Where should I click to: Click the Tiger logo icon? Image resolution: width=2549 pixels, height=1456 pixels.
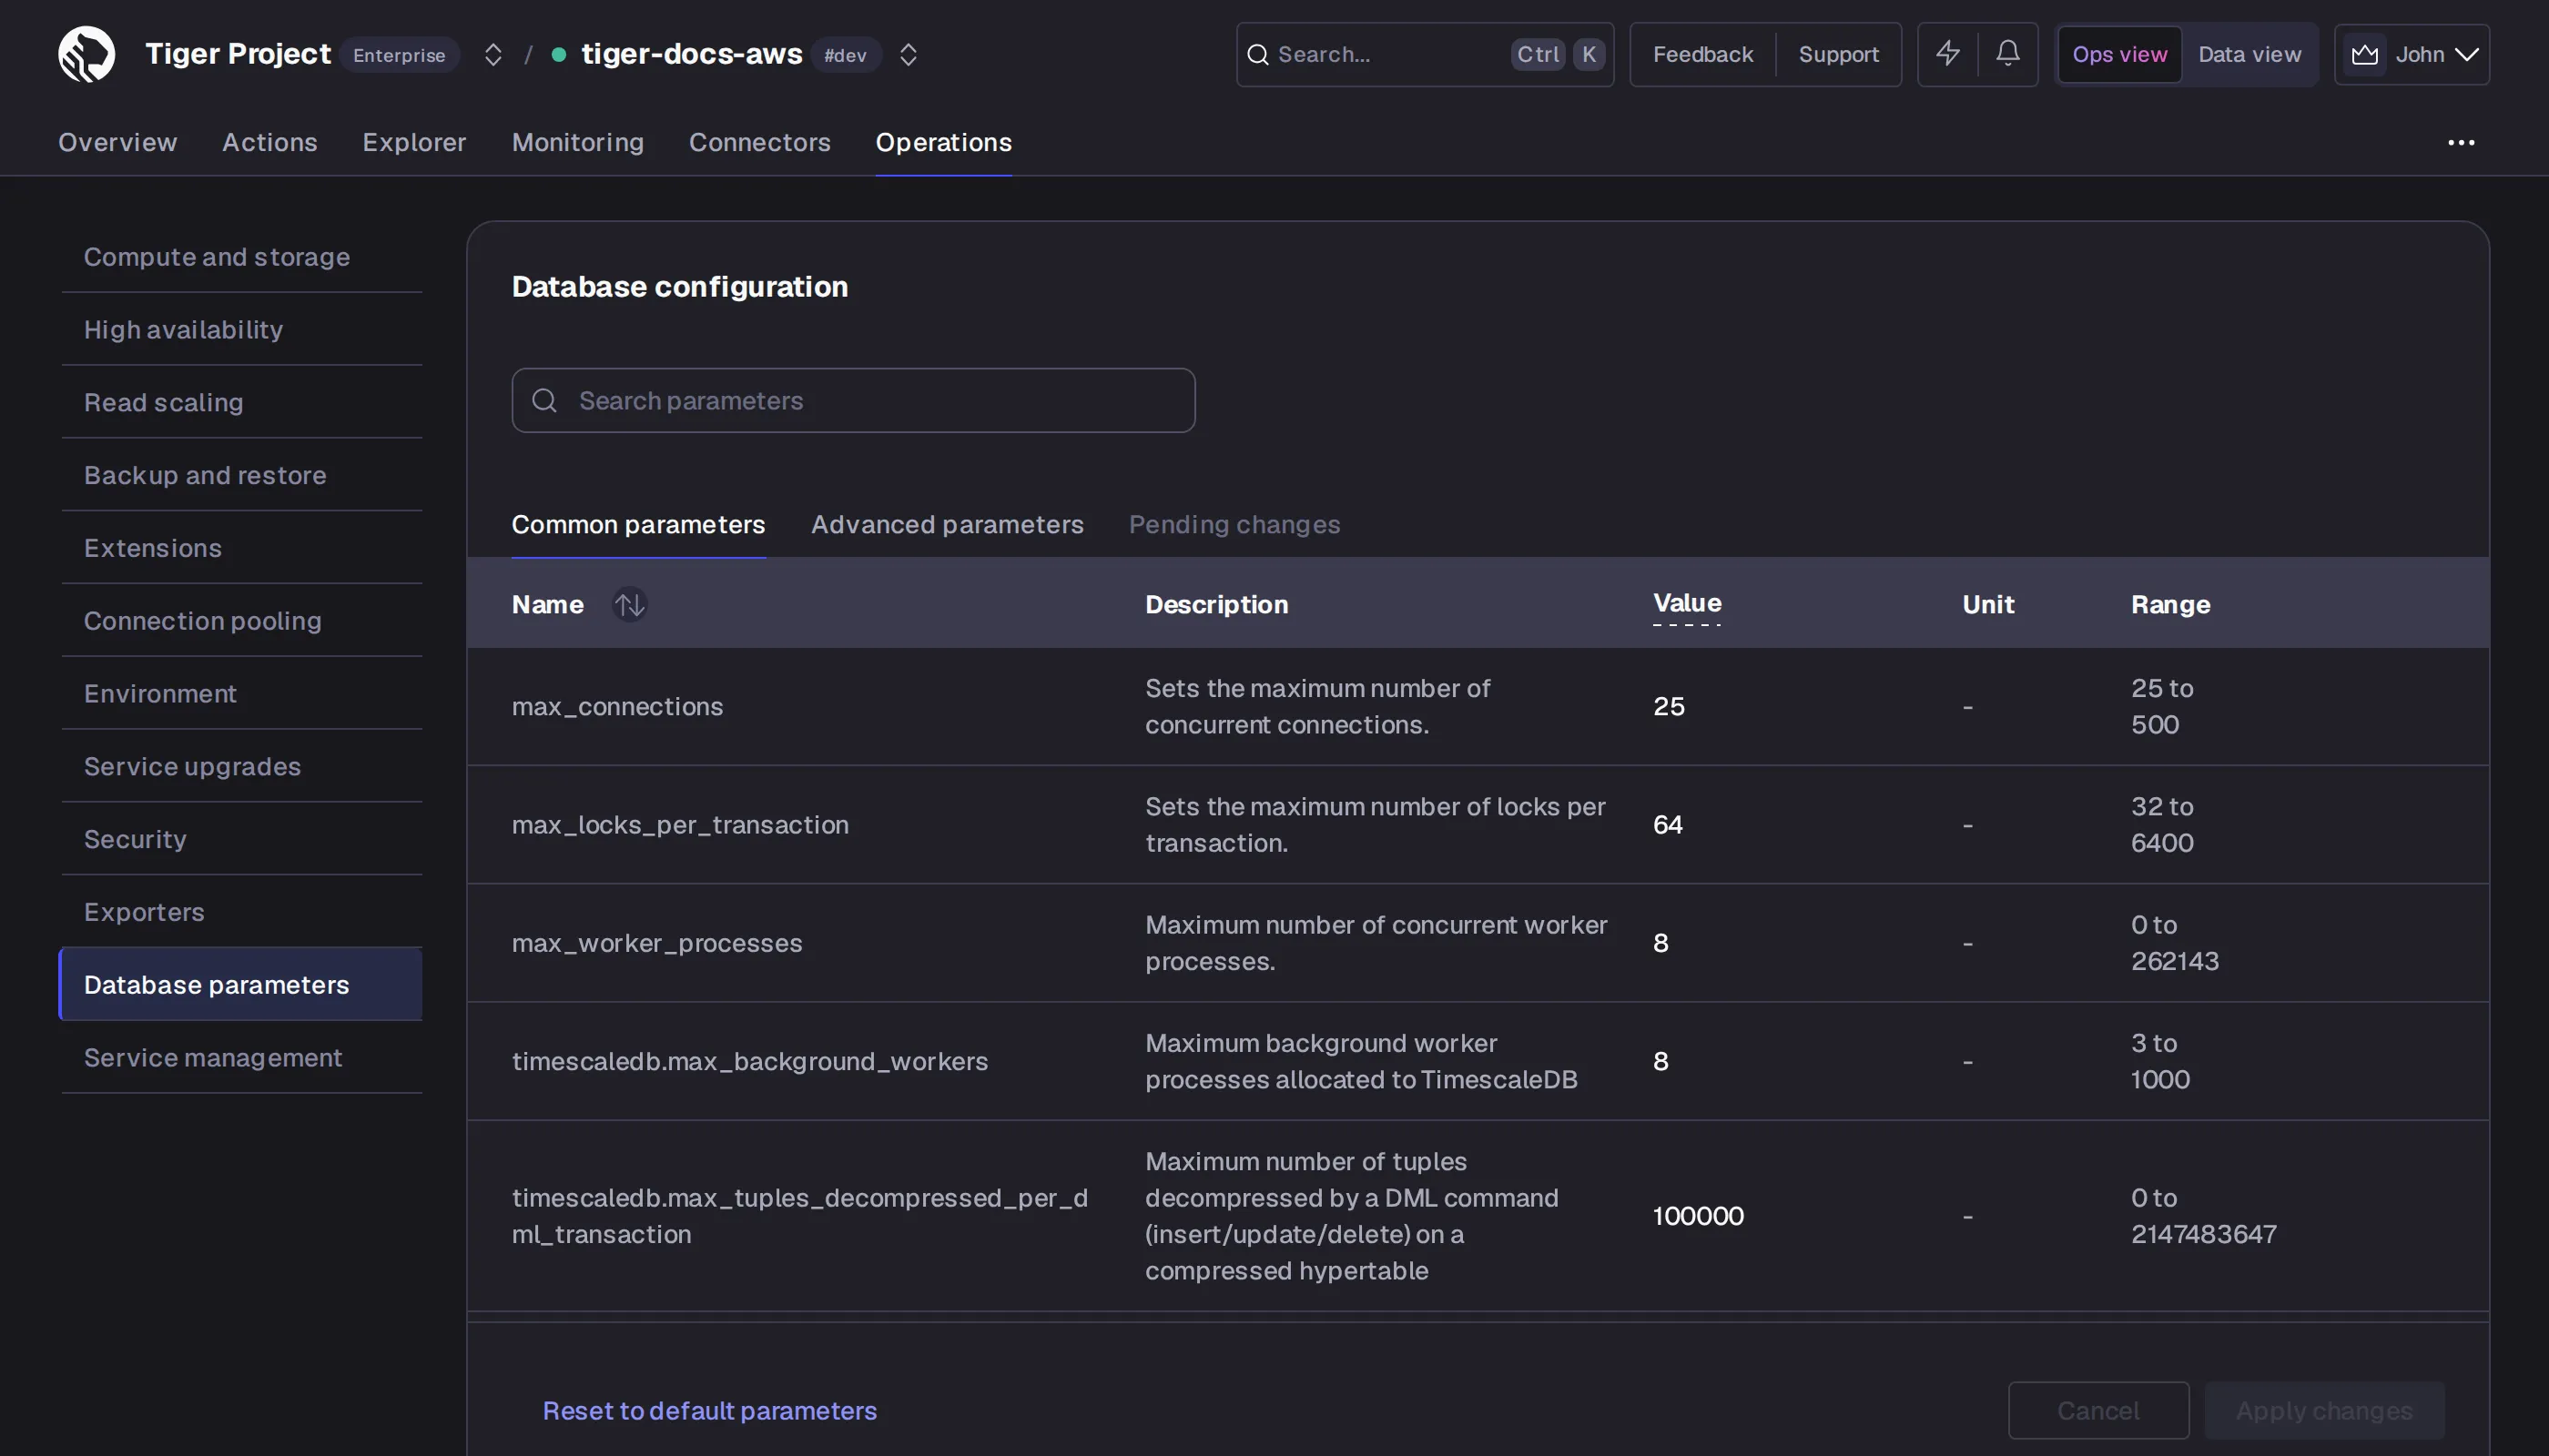tap(86, 54)
